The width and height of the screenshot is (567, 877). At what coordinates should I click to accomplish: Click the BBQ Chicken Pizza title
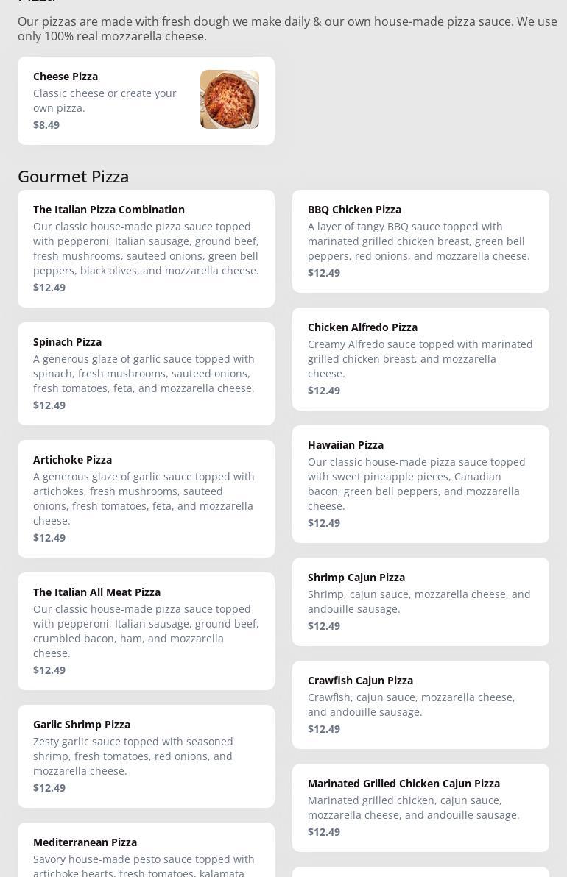tap(354, 210)
